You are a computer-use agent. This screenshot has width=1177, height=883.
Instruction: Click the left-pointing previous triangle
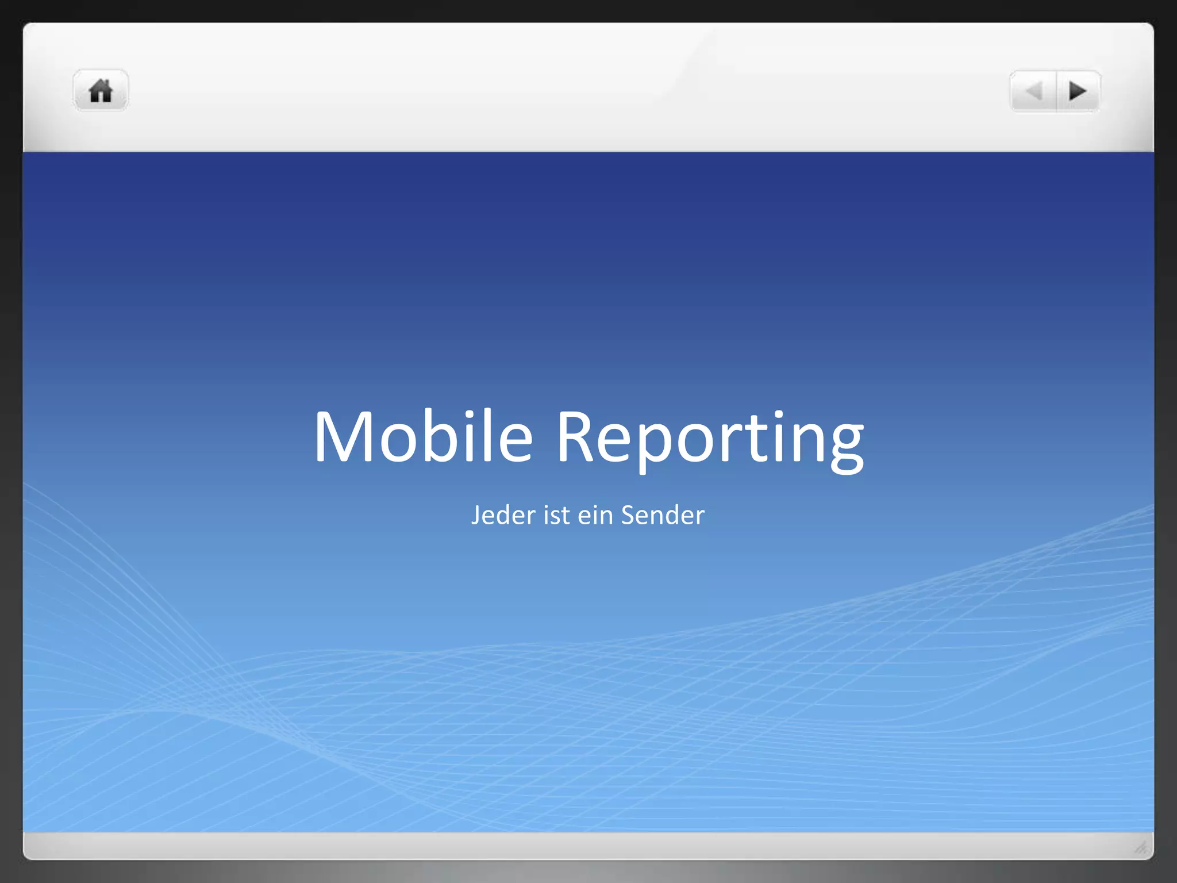(x=1034, y=91)
